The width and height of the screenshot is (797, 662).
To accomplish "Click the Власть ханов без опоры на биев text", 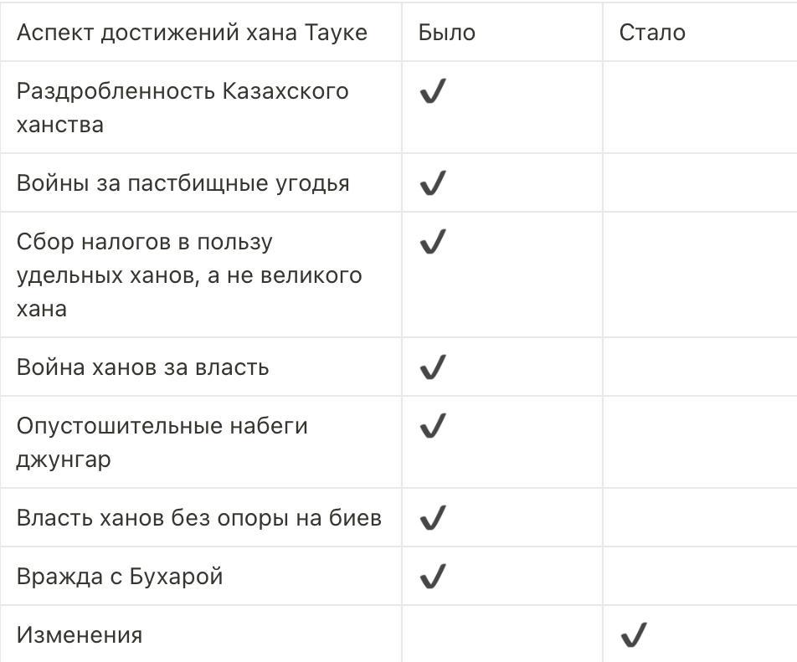I will pos(199,518).
